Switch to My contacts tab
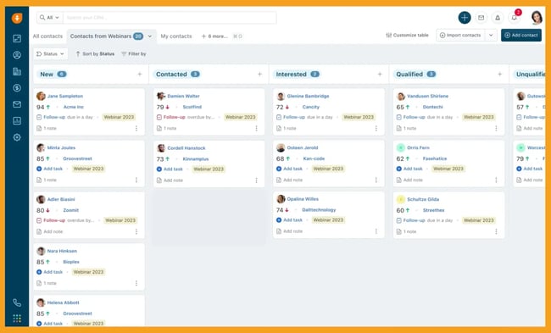The height and width of the screenshot is (333, 551). [x=176, y=36]
